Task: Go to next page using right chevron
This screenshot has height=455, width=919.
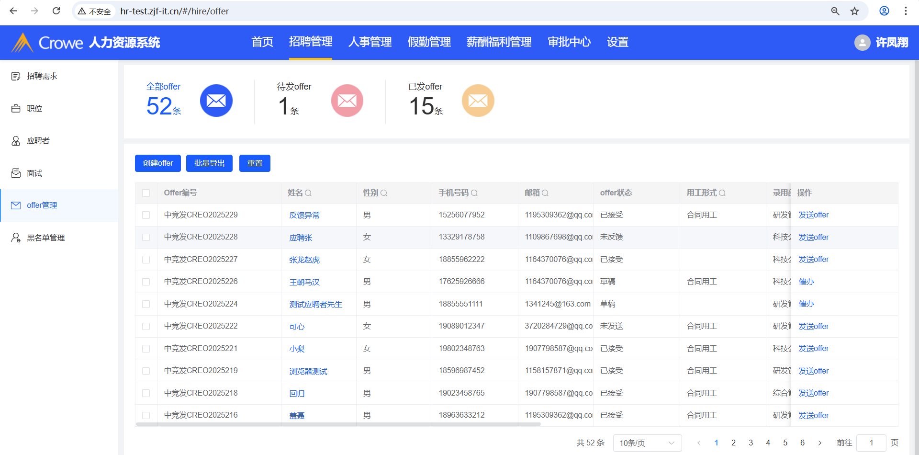Action: point(820,443)
